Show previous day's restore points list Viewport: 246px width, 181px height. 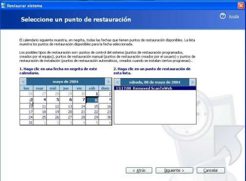tap(117, 82)
